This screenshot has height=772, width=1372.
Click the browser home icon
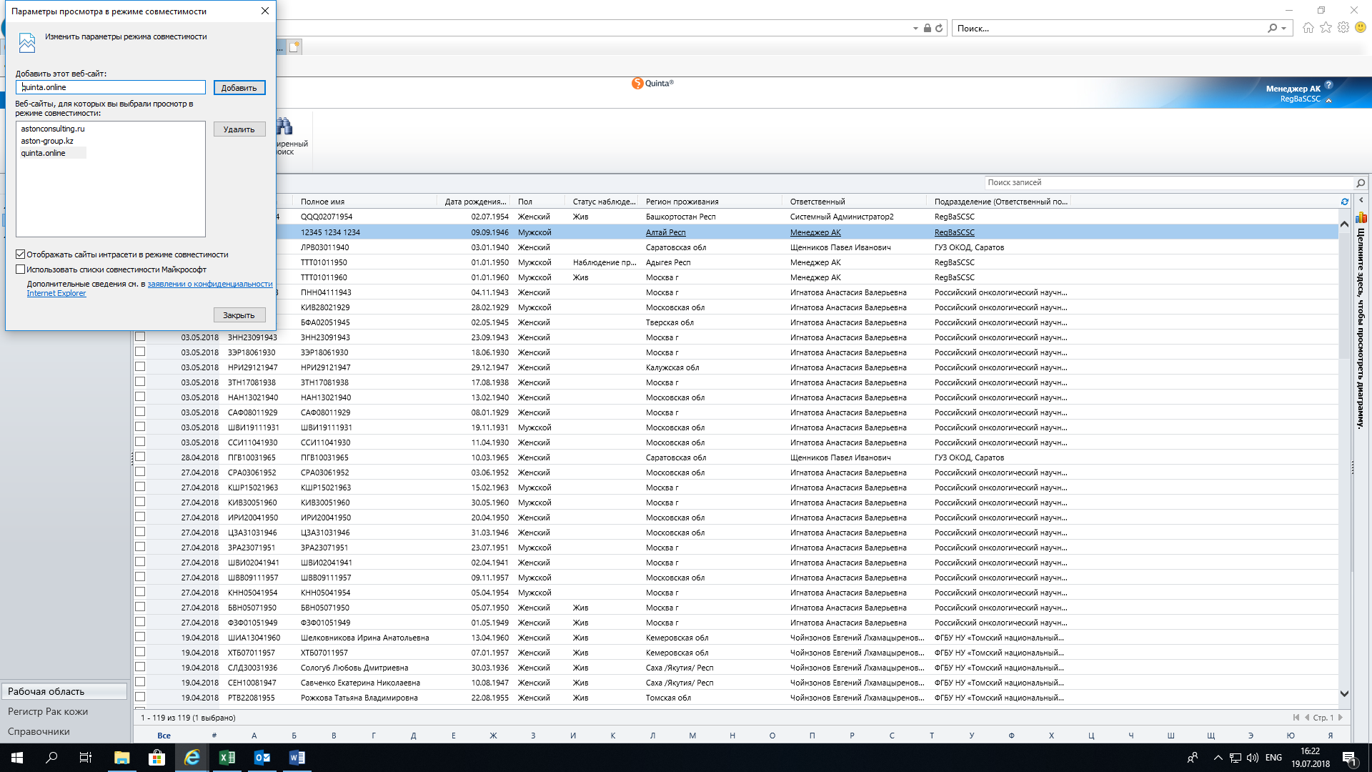[x=1308, y=28]
